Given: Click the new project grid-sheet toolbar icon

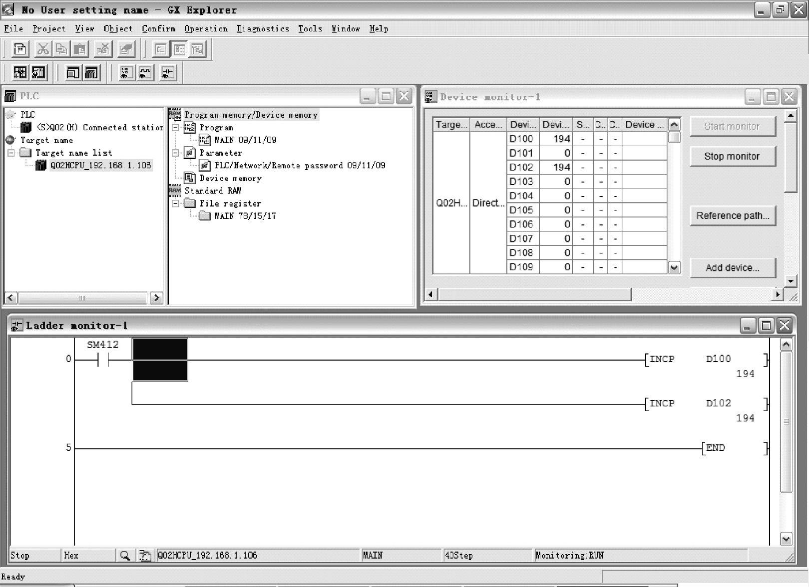Looking at the screenshot, I should click(20, 49).
